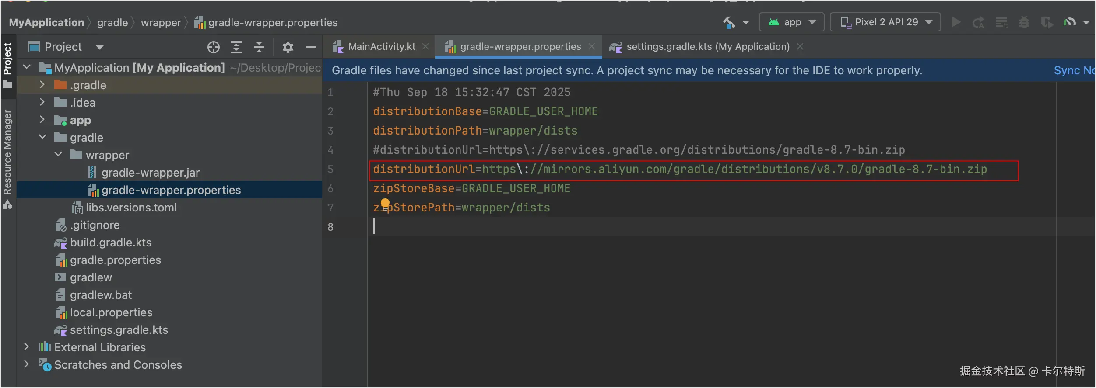This screenshot has width=1096, height=388.
Task: Hide the Project panel with minus icon
Action: (311, 47)
